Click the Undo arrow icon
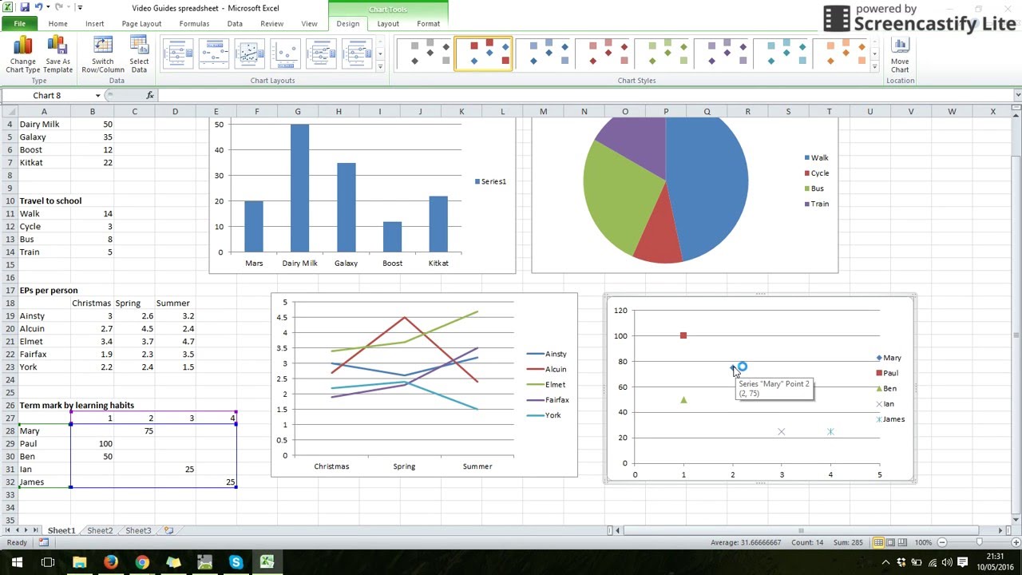This screenshot has width=1022, height=575. pos(38,7)
